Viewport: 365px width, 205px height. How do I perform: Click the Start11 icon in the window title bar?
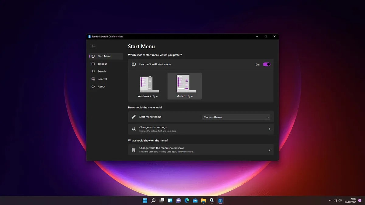point(89,36)
